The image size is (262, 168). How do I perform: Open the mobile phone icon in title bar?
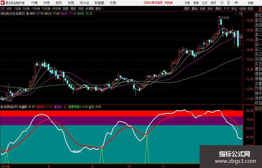click(x=228, y=3)
